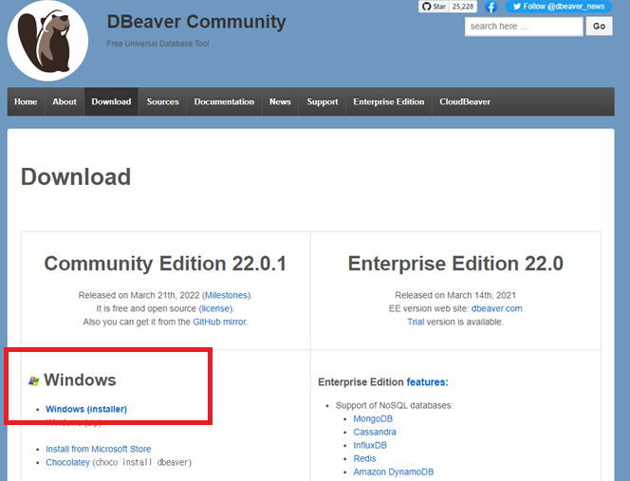Click the Community Edition 22.0.1 heading
630x481 pixels.
coord(165,264)
